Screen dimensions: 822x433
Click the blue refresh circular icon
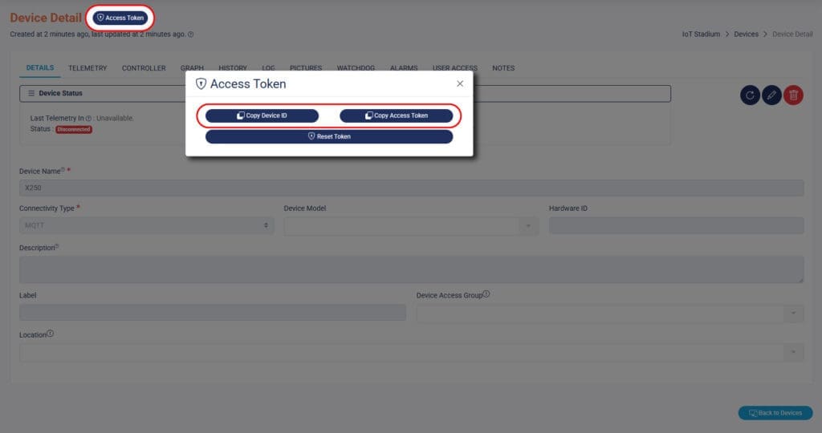(750, 95)
